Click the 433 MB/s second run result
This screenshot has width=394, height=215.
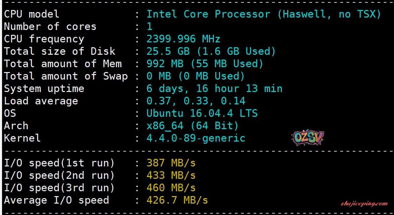(171, 175)
